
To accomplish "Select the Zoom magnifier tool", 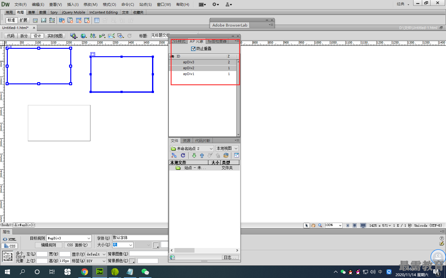I will tap(320, 225).
